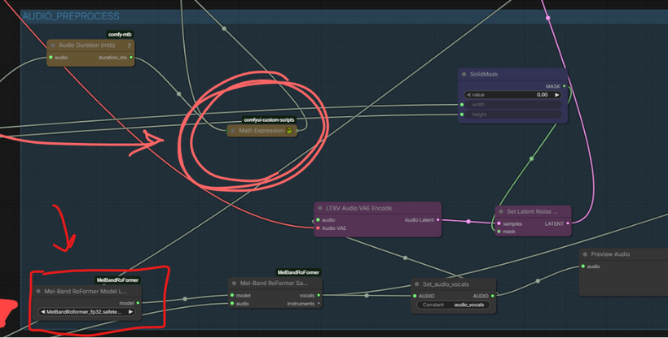The image size is (668, 338).
Task: Collapse the SolidMask node via its title dot
Action: coord(464,74)
